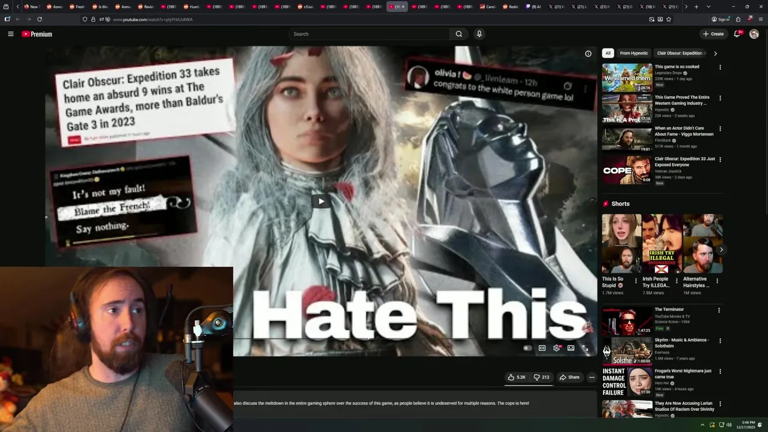This screenshot has width=768, height=432.
Task: Select the Clair Obscur: Expedition chip
Action: pyautogui.click(x=680, y=53)
